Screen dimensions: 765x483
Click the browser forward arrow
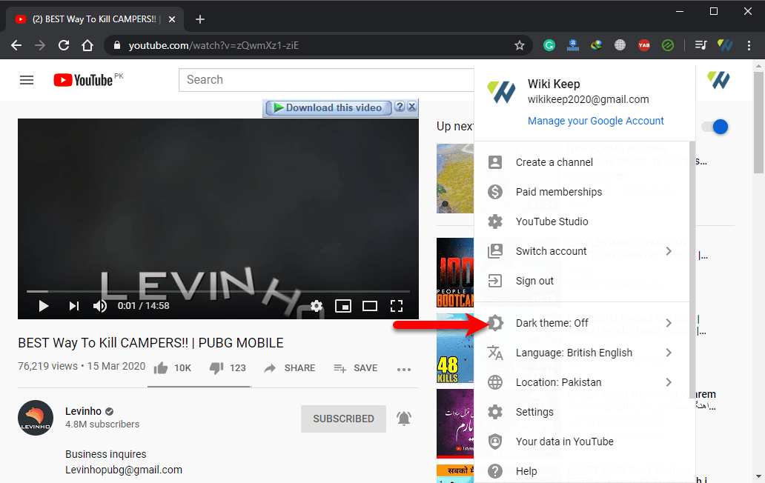pyautogui.click(x=40, y=45)
